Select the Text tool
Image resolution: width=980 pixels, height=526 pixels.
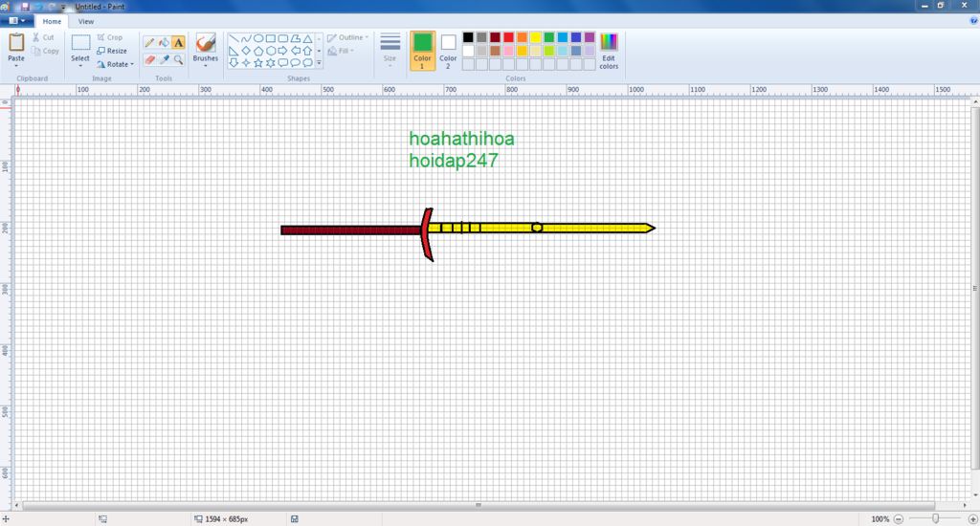[x=179, y=42]
